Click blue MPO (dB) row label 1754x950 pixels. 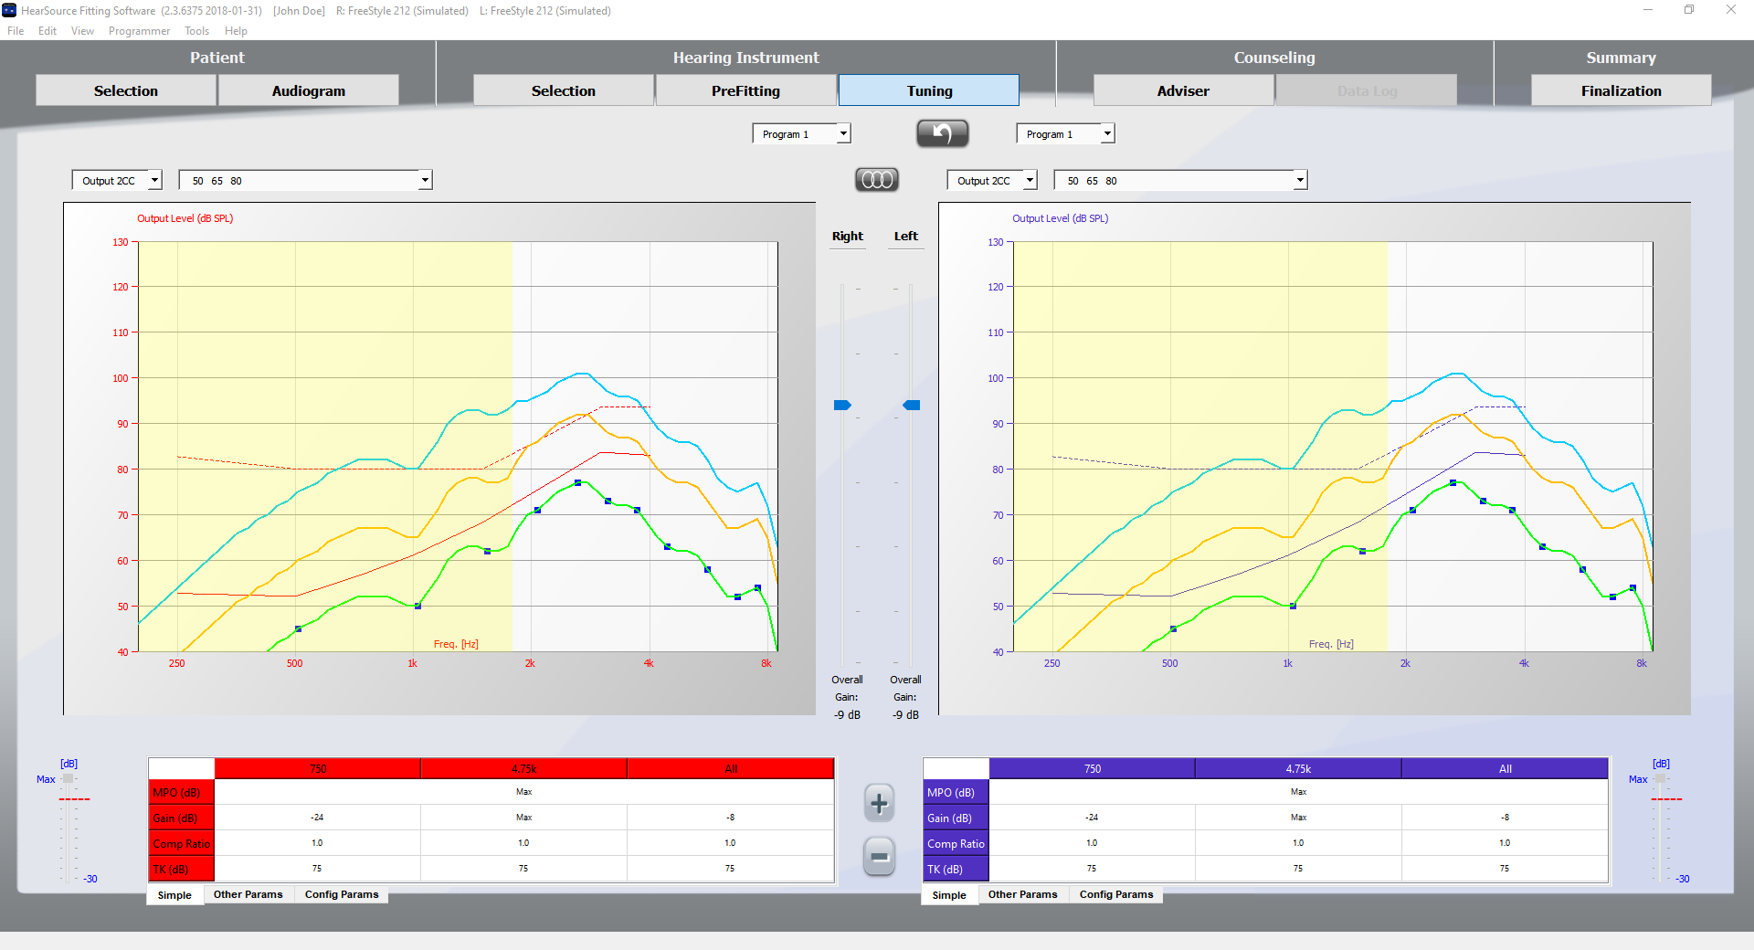coord(956,792)
